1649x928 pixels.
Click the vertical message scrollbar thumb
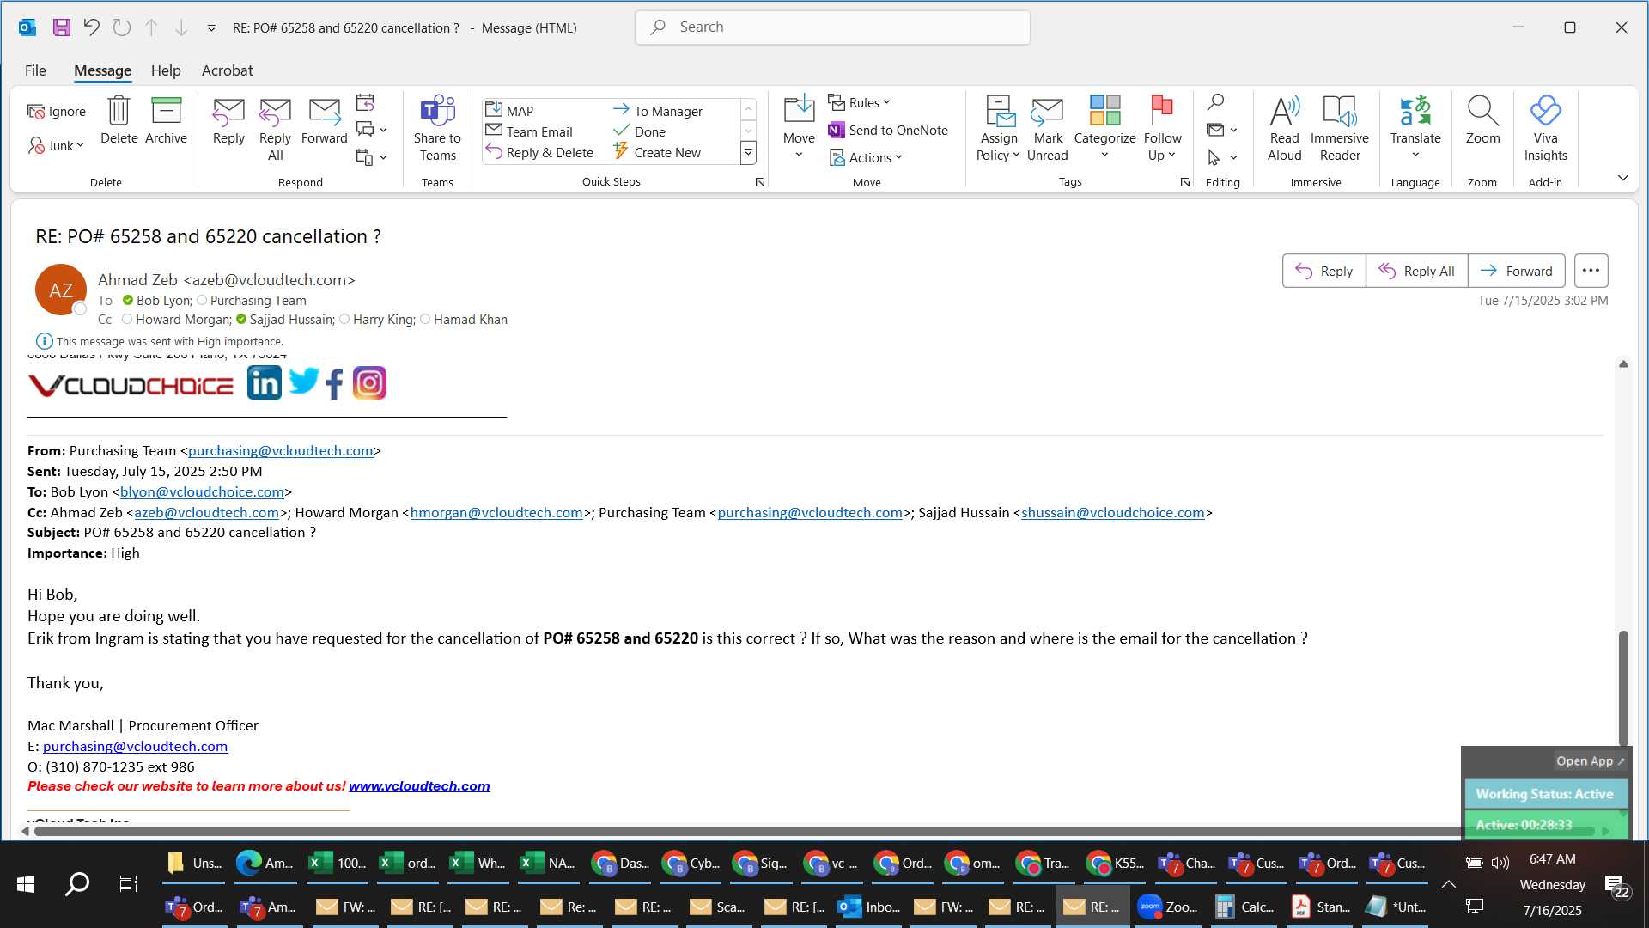pos(1623,687)
